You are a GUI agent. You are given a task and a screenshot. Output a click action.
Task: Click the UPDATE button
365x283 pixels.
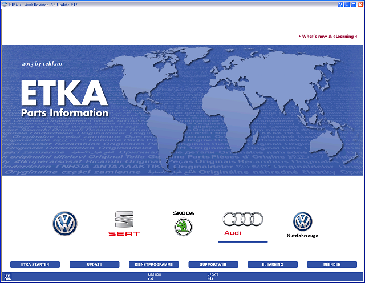click(94, 264)
